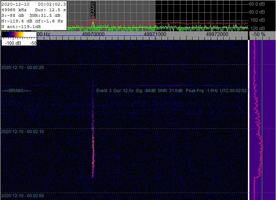
Task: Click the --==BRAMS==-- waterfall annotation
Action: click(16, 91)
